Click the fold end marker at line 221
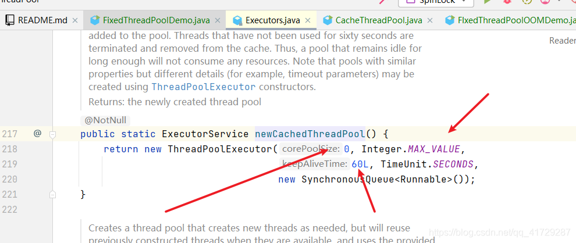The image size is (576, 243). pyautogui.click(x=52, y=195)
